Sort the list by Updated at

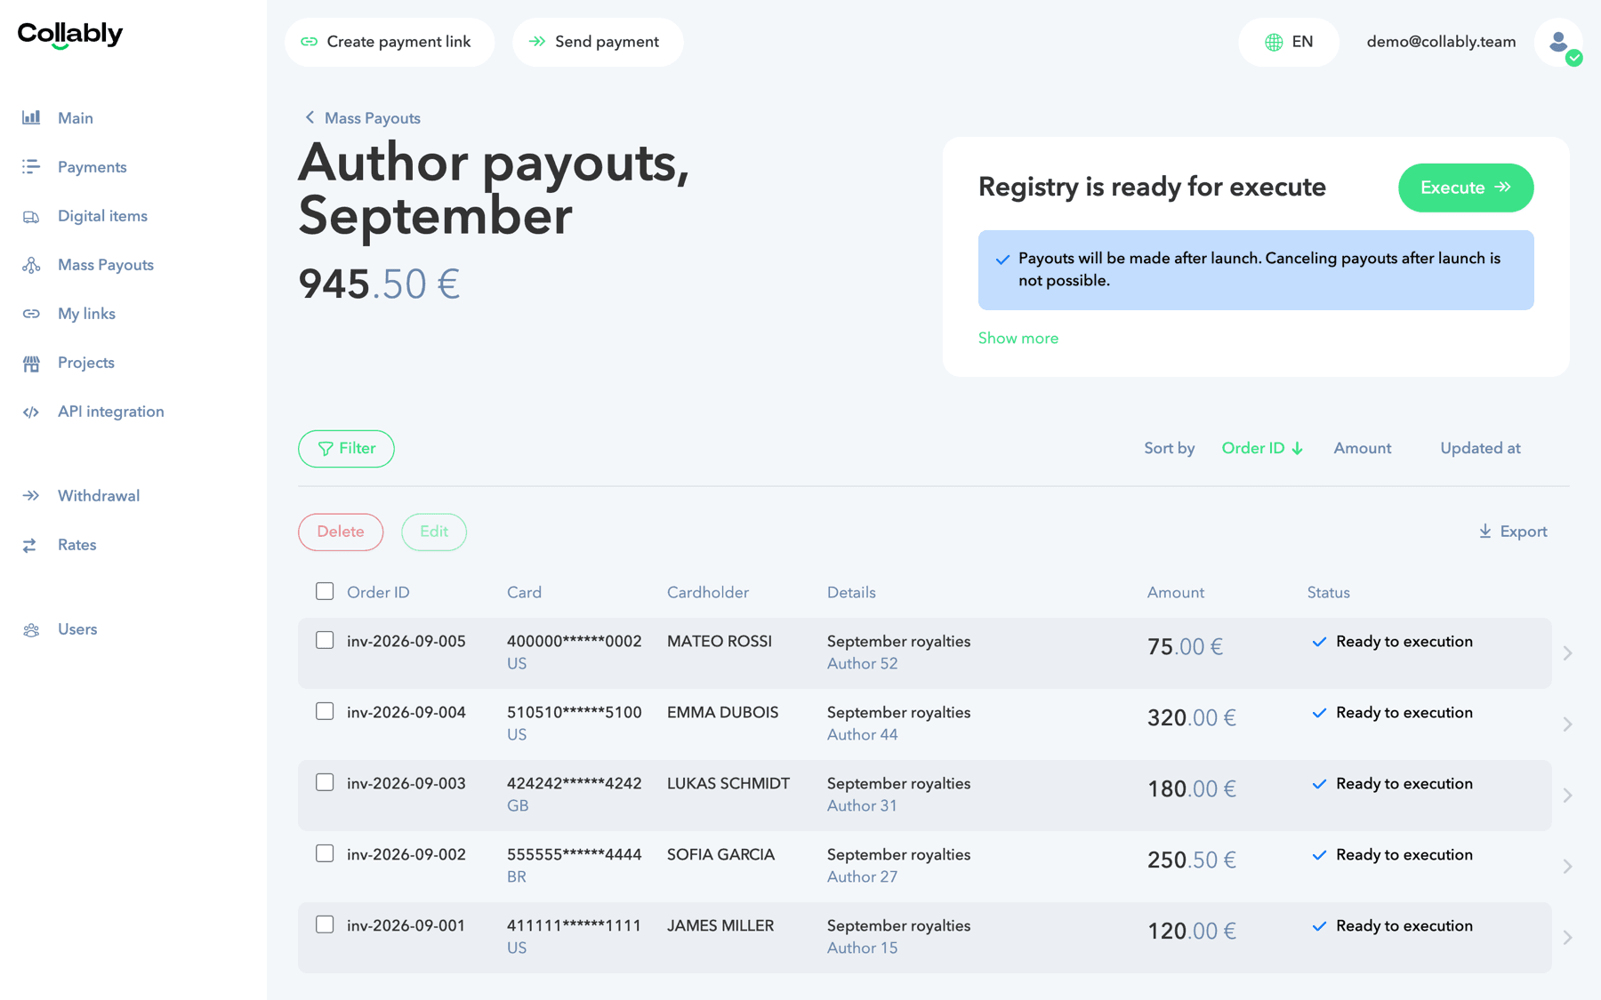click(1480, 448)
